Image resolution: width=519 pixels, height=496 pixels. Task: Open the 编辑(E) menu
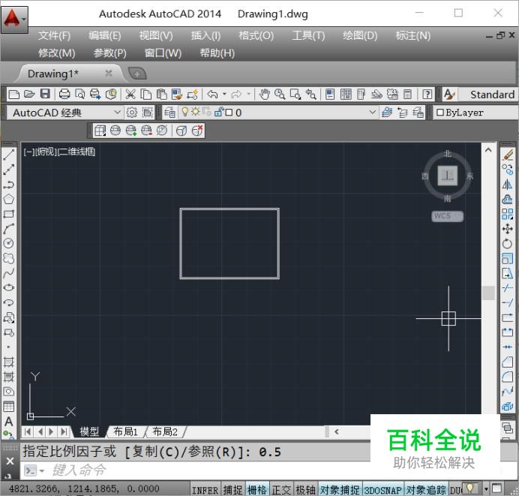(104, 35)
